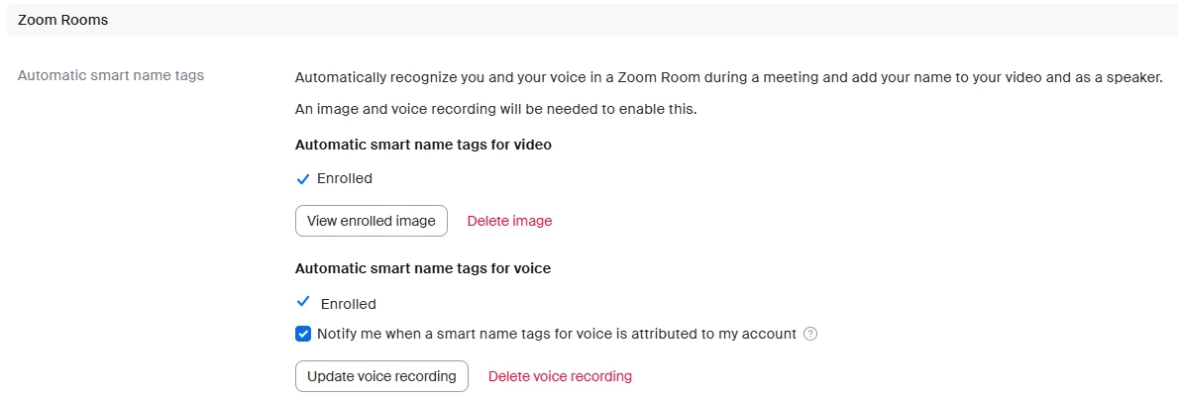Click the Delete voice recording link
This screenshot has height=399, width=1178.
coord(560,376)
